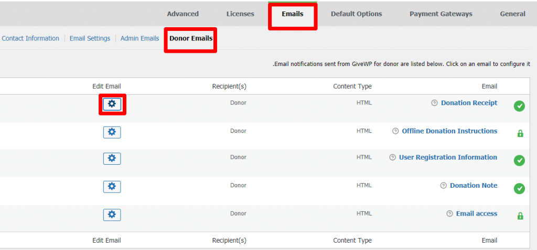Image resolution: width=537 pixels, height=250 pixels.
Task: Click gear icon for Offline Donation Instructions
Action: coord(112,132)
